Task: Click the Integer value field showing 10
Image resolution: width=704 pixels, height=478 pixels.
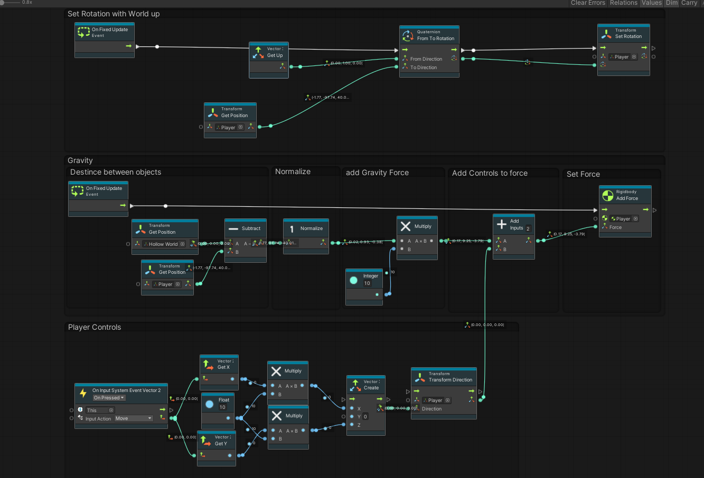Action: pyautogui.click(x=368, y=283)
